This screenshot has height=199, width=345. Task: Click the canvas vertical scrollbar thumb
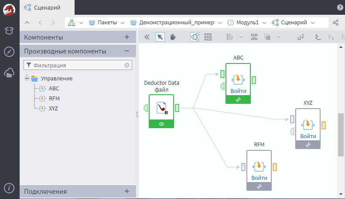[x=341, y=135]
